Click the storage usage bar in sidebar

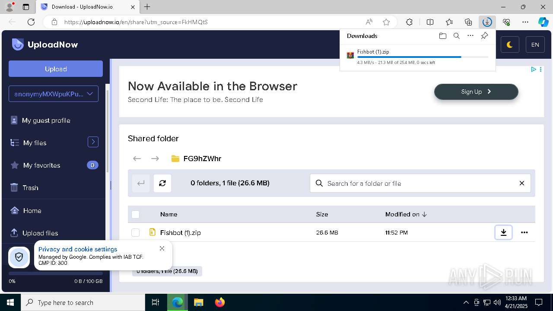click(56, 273)
